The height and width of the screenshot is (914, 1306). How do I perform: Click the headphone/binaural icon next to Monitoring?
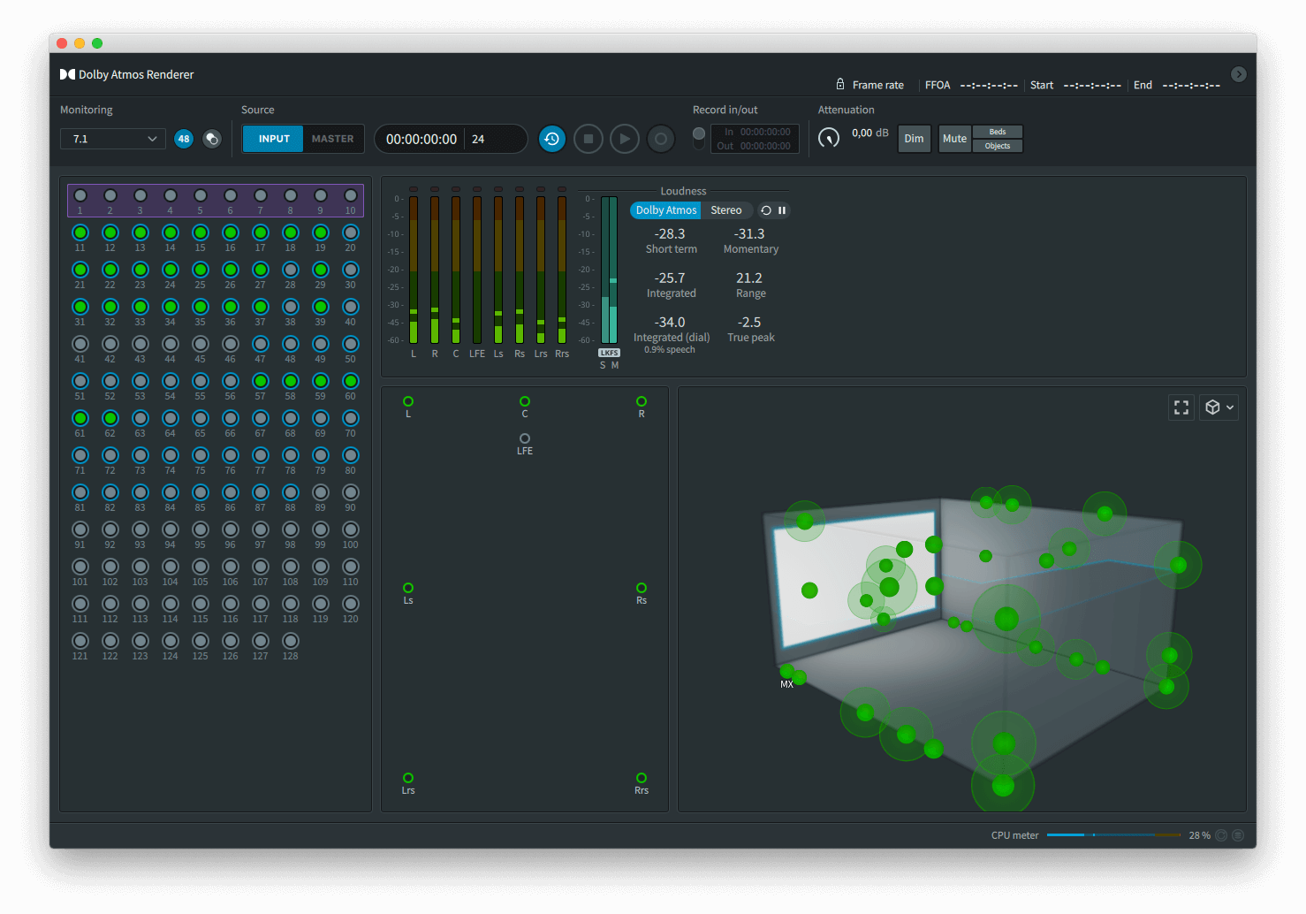[x=212, y=139]
